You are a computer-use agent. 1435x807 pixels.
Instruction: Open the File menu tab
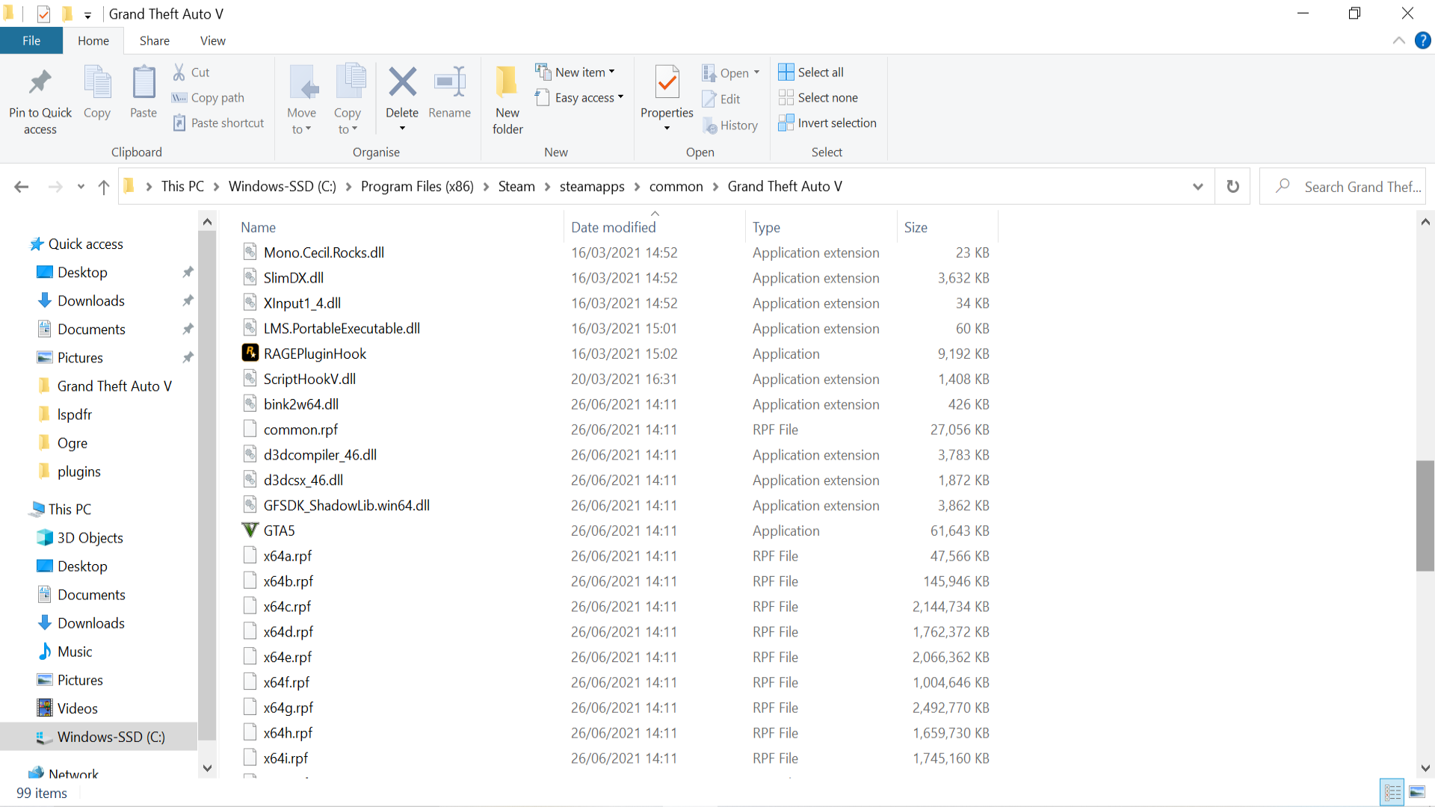(31, 41)
